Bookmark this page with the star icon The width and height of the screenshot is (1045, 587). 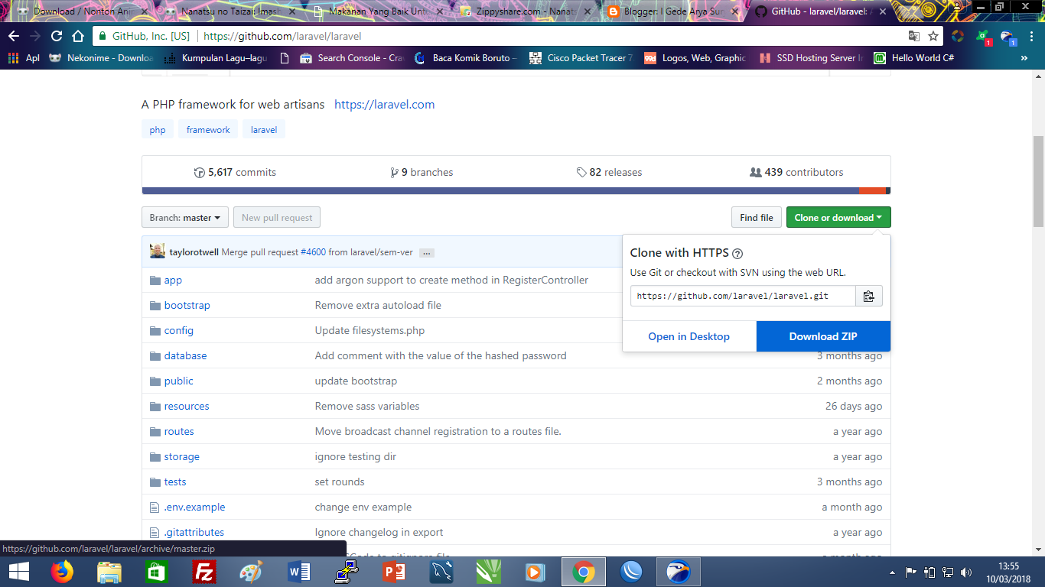point(933,36)
